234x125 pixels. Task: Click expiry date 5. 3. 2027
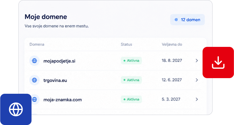click(x=171, y=99)
